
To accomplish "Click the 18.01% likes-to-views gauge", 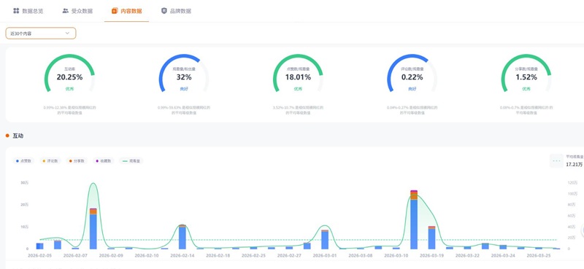I will 298,74.
